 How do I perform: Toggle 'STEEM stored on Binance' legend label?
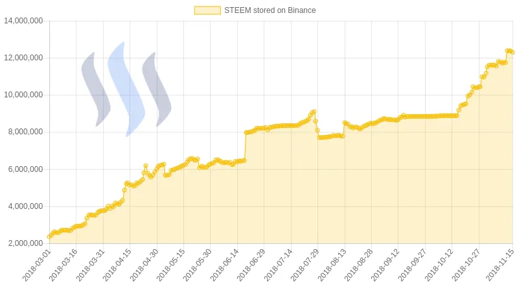click(x=270, y=10)
